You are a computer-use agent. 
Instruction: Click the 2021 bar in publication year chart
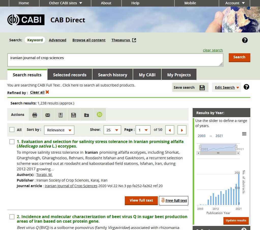239,189
